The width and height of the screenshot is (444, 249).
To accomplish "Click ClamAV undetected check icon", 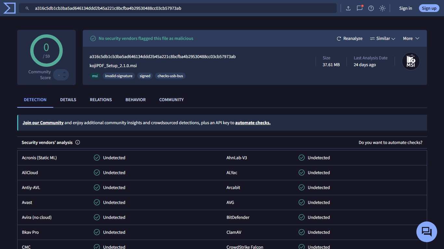I will (302, 232).
